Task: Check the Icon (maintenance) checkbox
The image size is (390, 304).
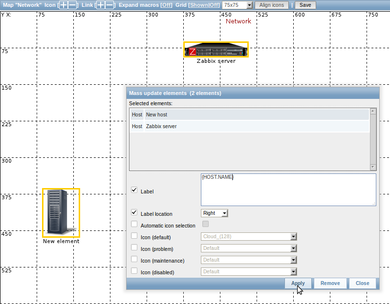Action: click(x=134, y=259)
